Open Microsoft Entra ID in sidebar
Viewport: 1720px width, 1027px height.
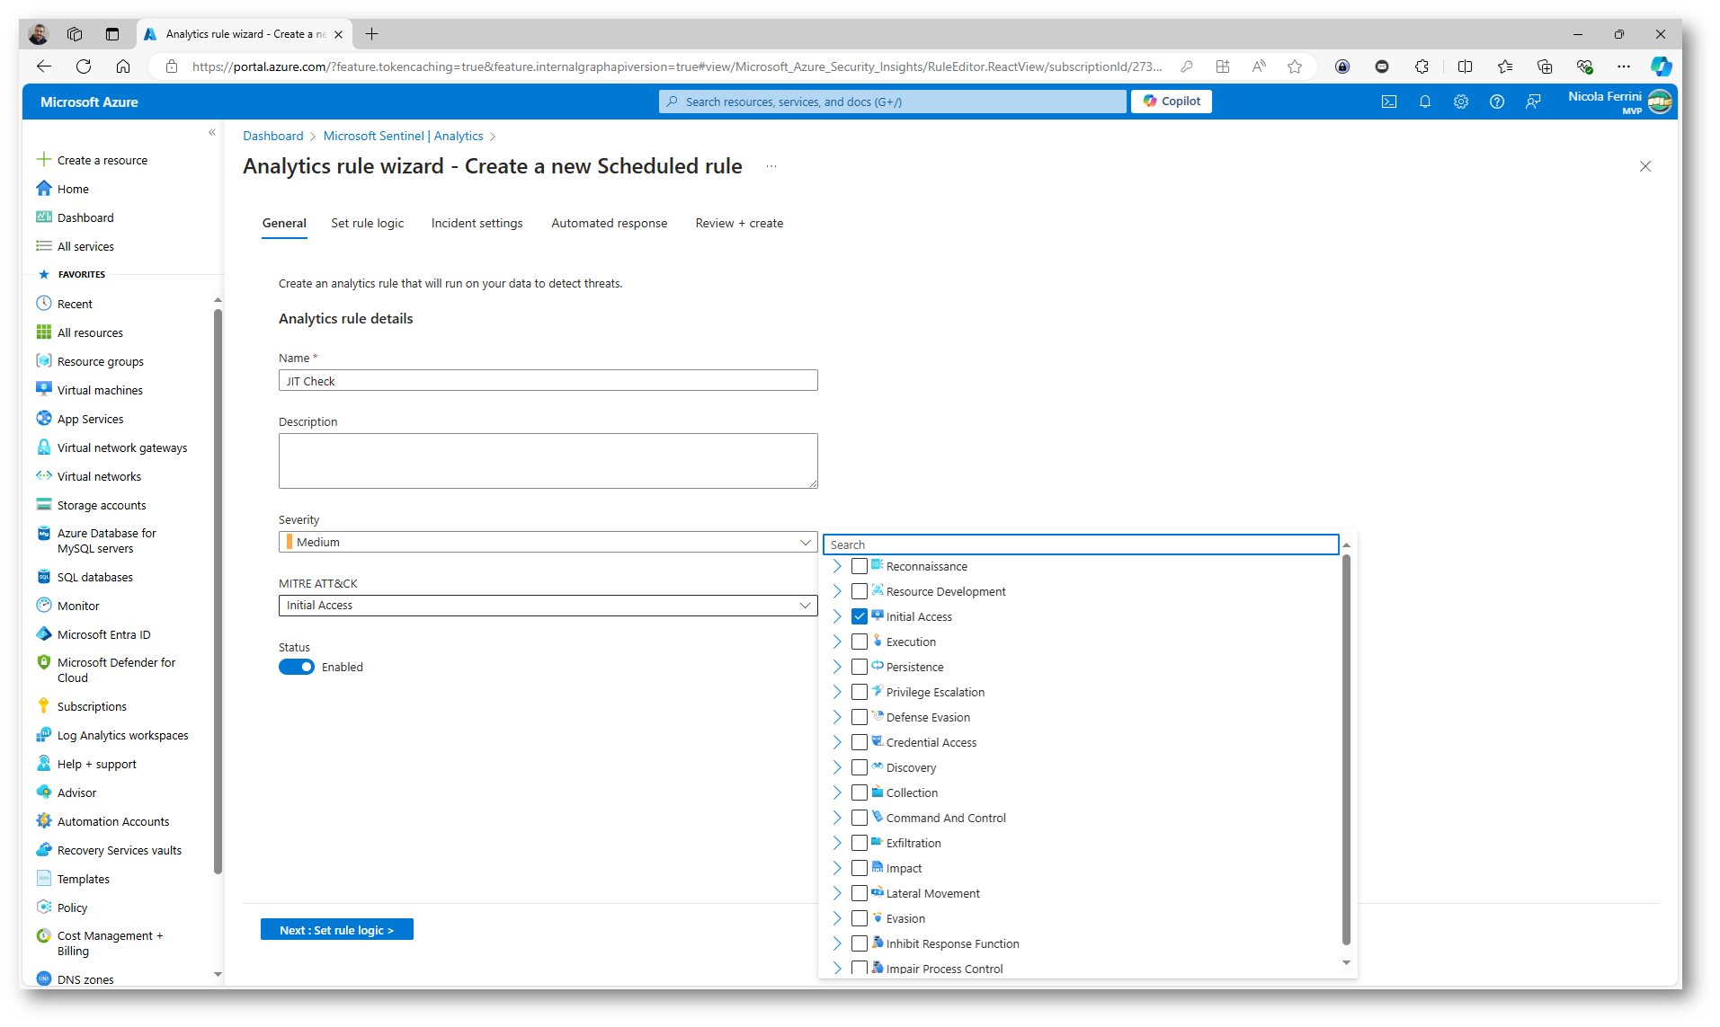[x=103, y=634]
